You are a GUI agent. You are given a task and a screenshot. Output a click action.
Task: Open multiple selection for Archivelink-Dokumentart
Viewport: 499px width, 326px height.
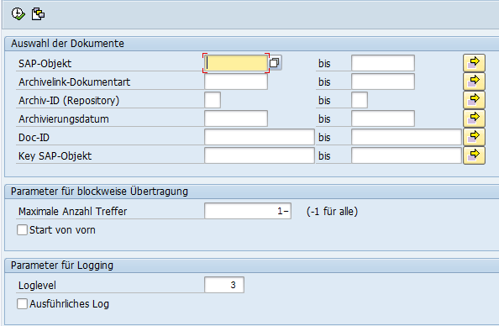474,81
